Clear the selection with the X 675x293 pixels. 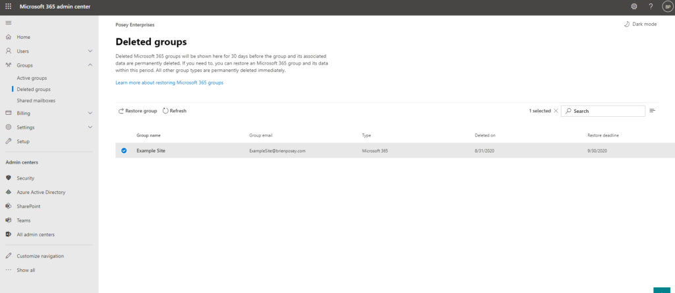click(556, 111)
